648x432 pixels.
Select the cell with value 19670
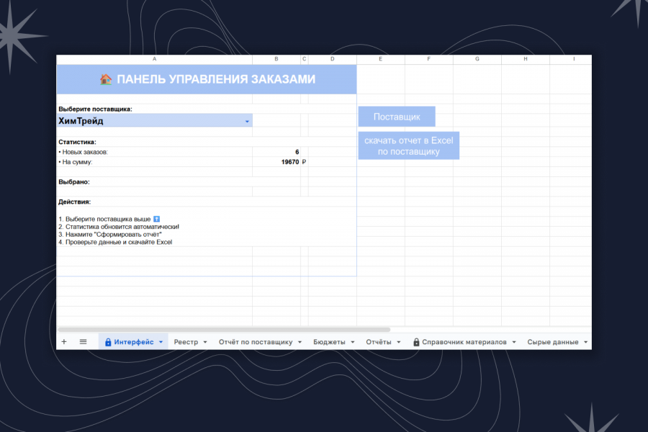pyautogui.click(x=276, y=162)
